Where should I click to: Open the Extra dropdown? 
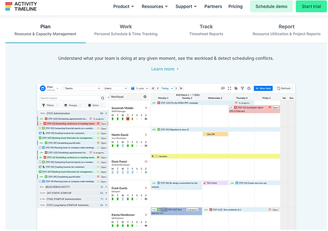(x=95, y=105)
